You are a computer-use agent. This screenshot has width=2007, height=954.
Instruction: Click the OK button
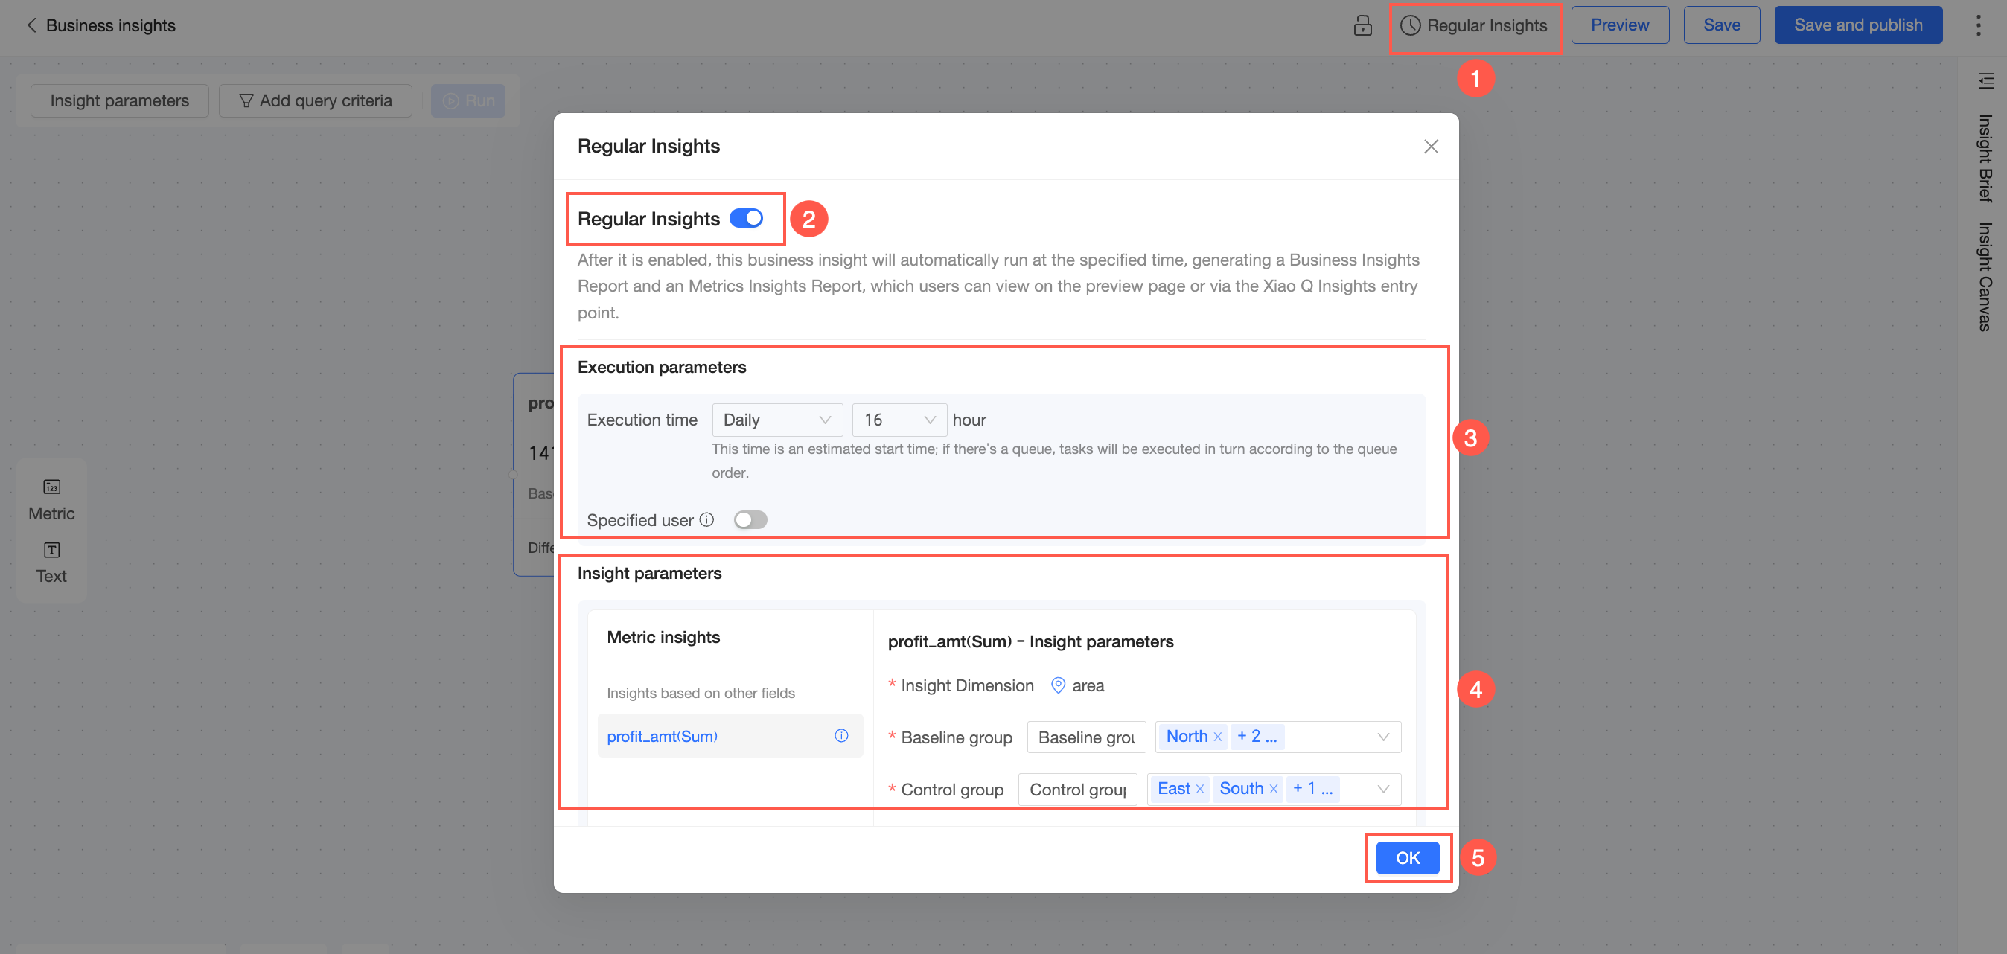pyautogui.click(x=1407, y=857)
